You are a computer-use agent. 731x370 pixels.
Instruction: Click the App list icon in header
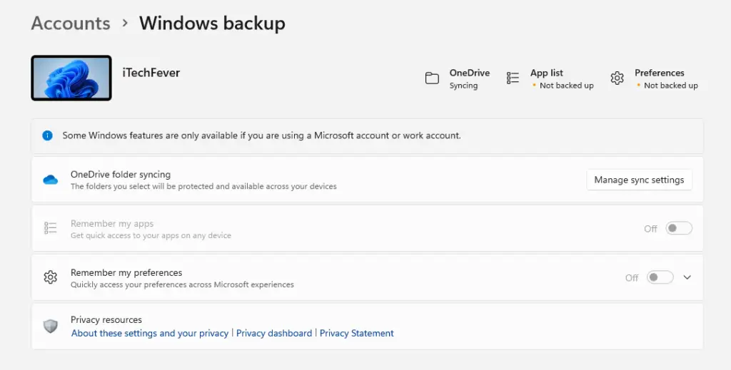click(x=513, y=78)
